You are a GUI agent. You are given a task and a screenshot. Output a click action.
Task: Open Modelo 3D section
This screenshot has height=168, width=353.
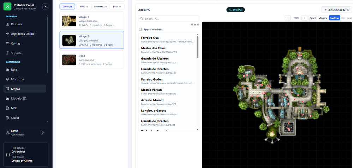(x=25, y=98)
